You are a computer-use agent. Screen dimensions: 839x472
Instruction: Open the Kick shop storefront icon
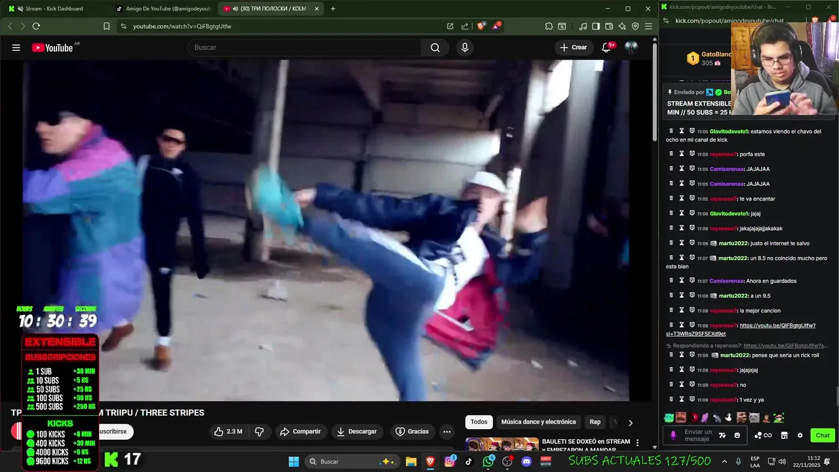click(784, 435)
